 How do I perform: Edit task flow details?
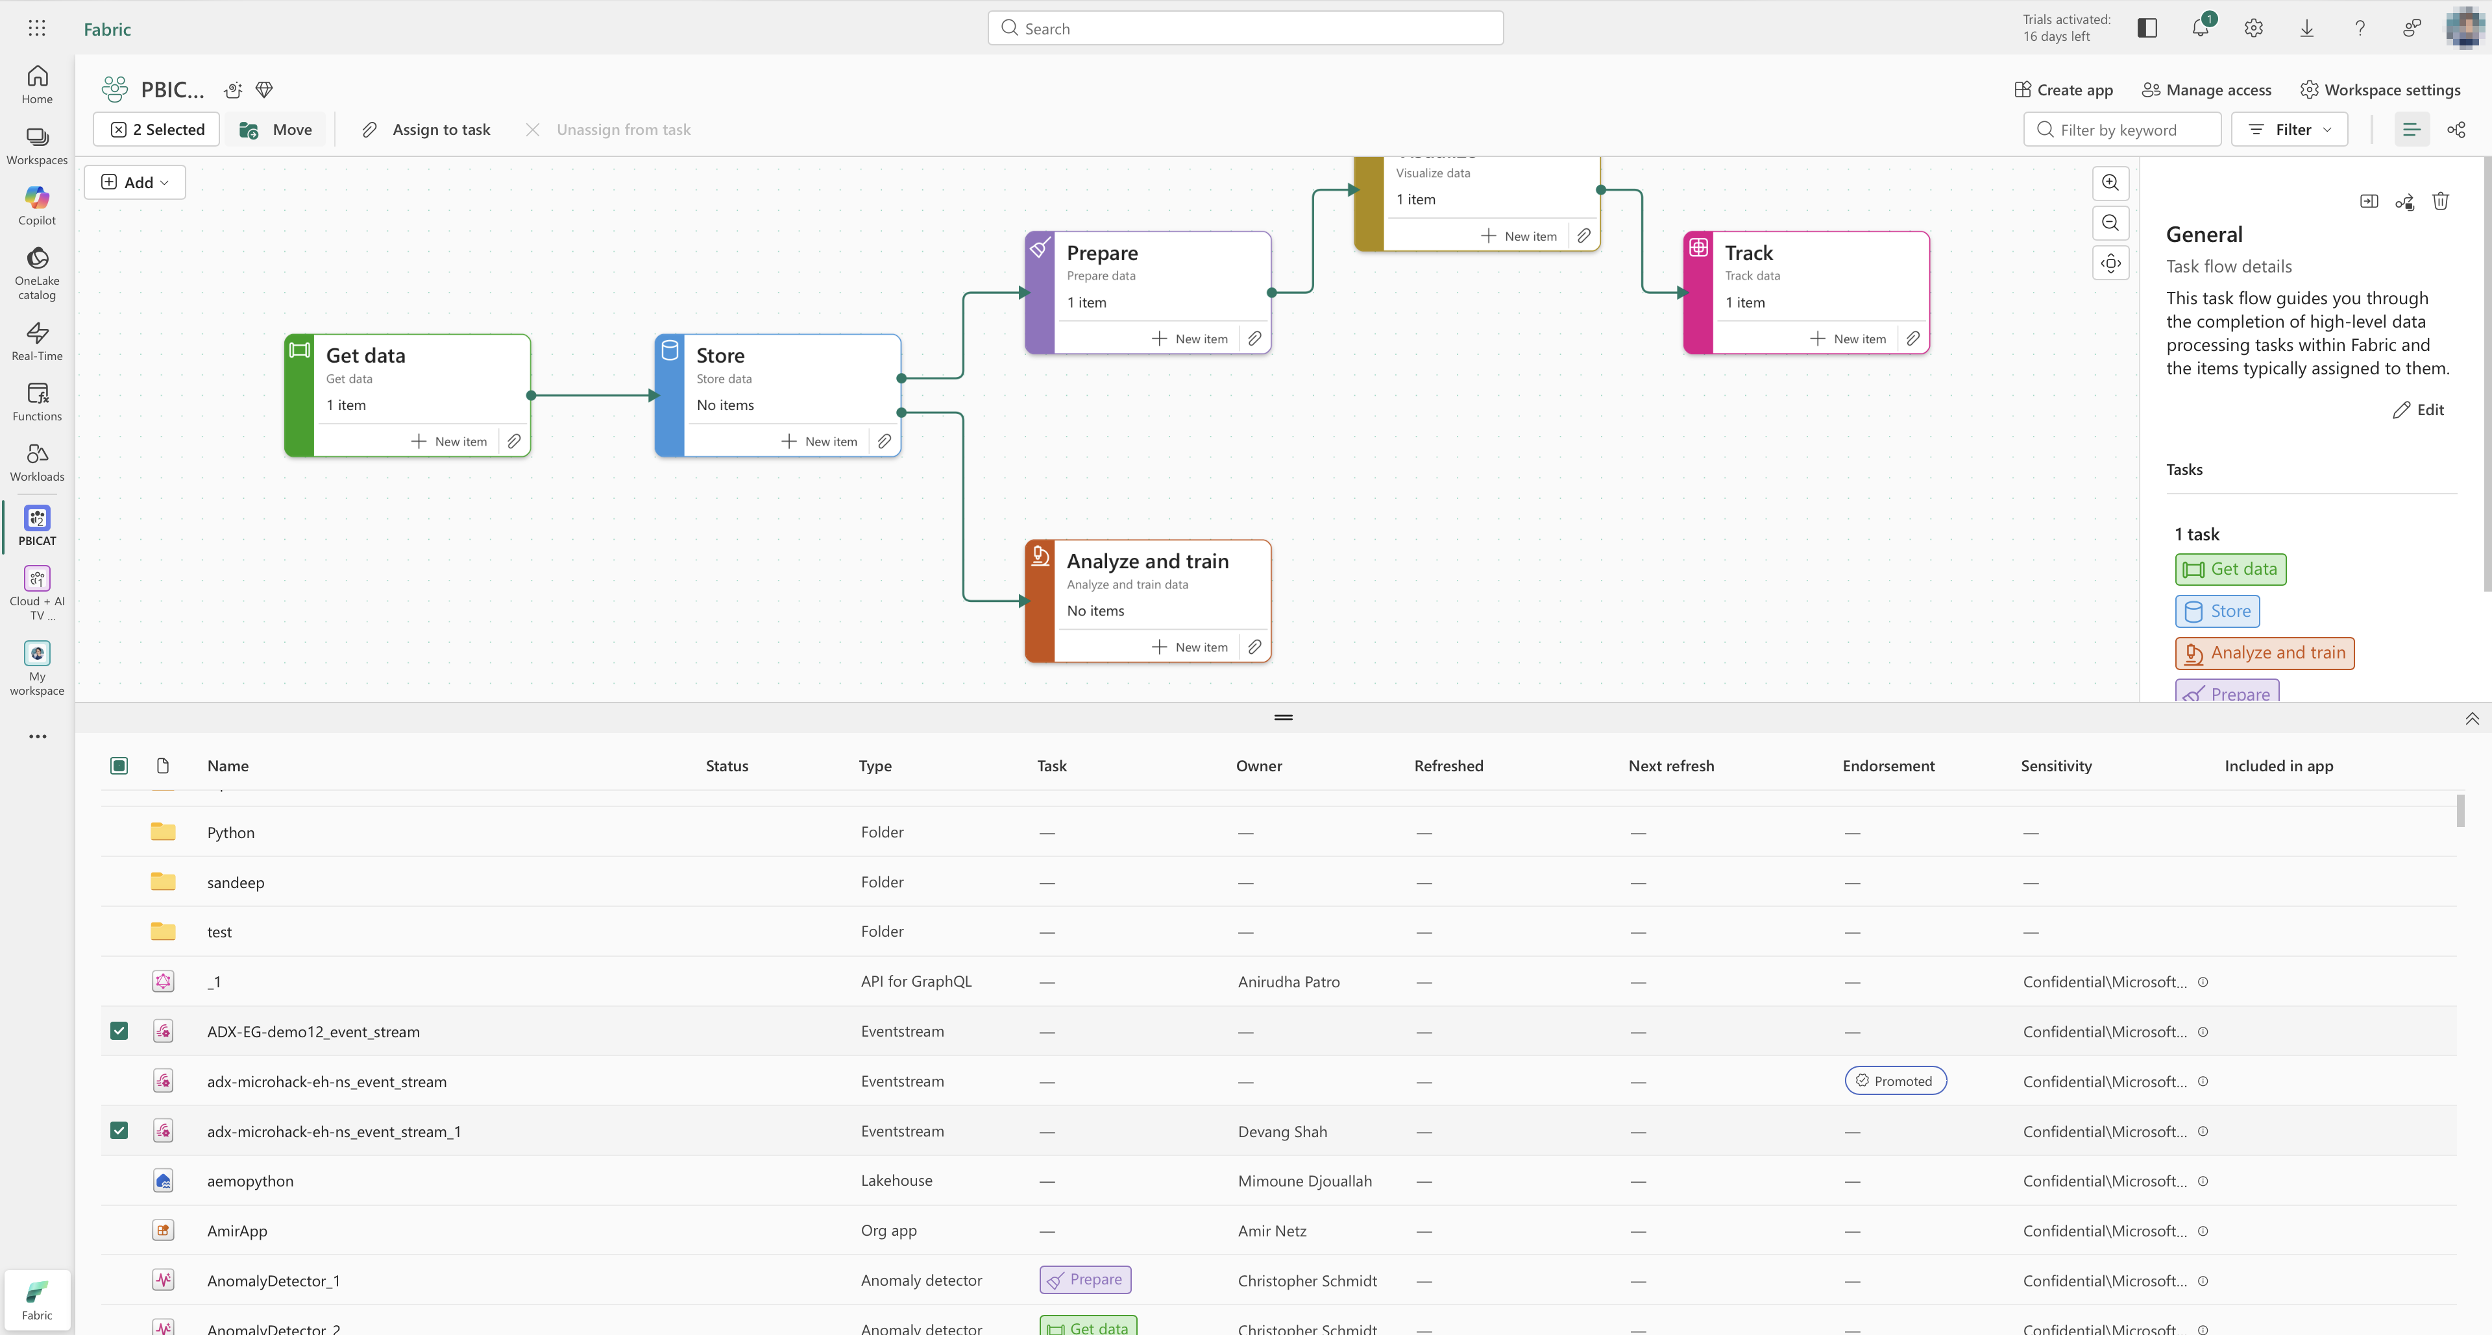coord(2419,410)
